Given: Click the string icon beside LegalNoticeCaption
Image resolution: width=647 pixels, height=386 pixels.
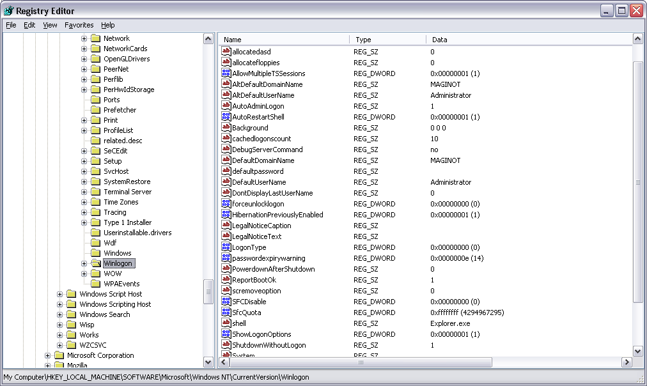Looking at the screenshot, I should click(226, 225).
